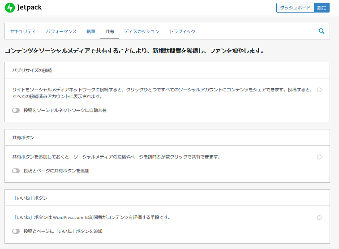Open the パフォーマンス tab
This screenshot has width=339, height=249.
tap(61, 31)
